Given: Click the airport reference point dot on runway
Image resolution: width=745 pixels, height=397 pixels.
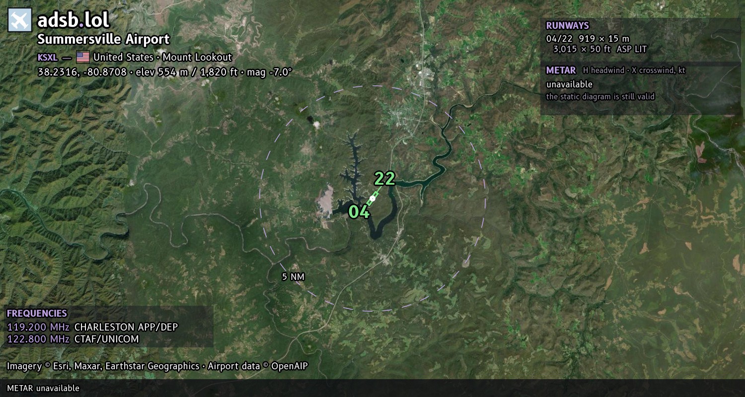Looking at the screenshot, I should click(372, 198).
